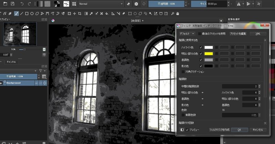Adjust the サイズ brush size slider
Screen dimensions: 275x144
(x=209, y=4)
